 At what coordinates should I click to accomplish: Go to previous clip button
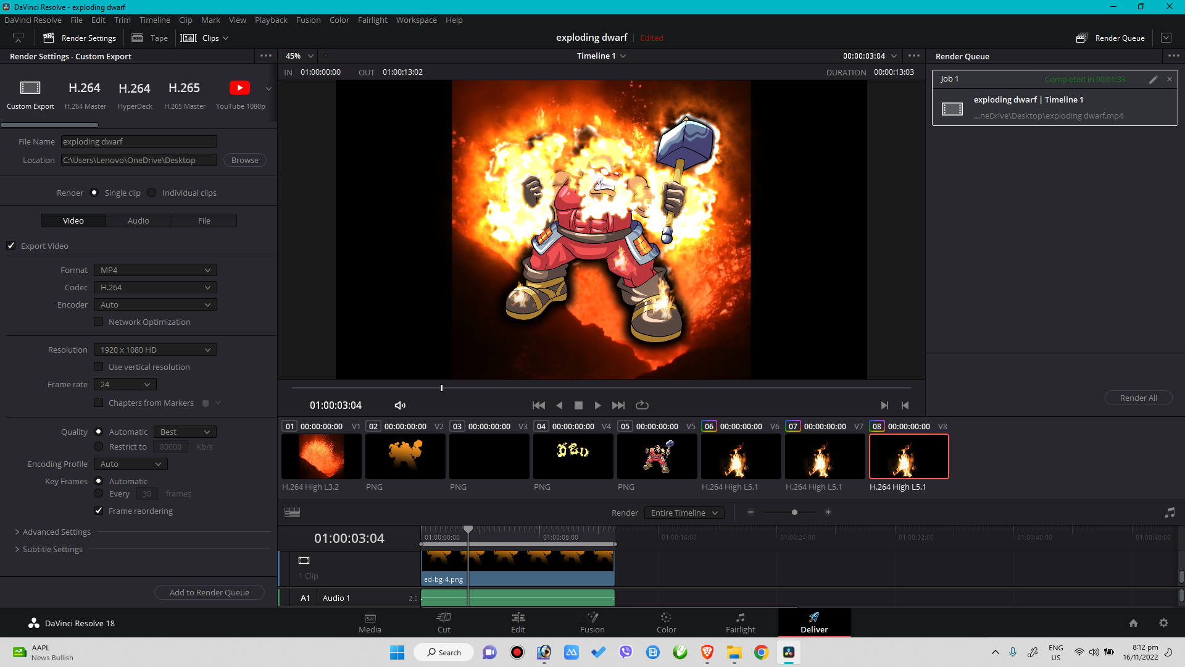tap(905, 405)
